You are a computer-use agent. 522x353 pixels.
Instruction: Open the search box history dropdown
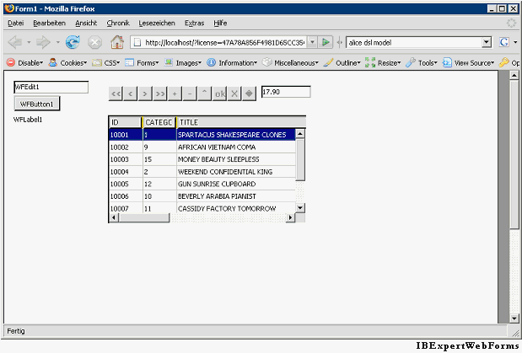click(486, 41)
